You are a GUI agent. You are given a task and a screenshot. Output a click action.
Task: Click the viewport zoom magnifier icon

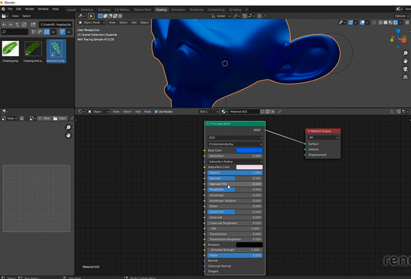coord(405,53)
